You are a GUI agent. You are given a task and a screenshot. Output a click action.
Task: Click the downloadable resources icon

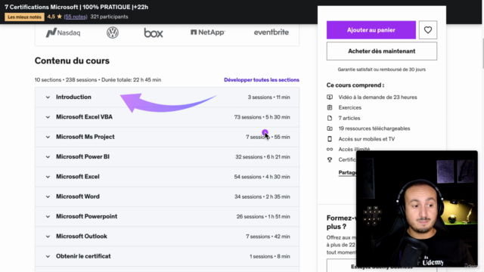coord(330,128)
